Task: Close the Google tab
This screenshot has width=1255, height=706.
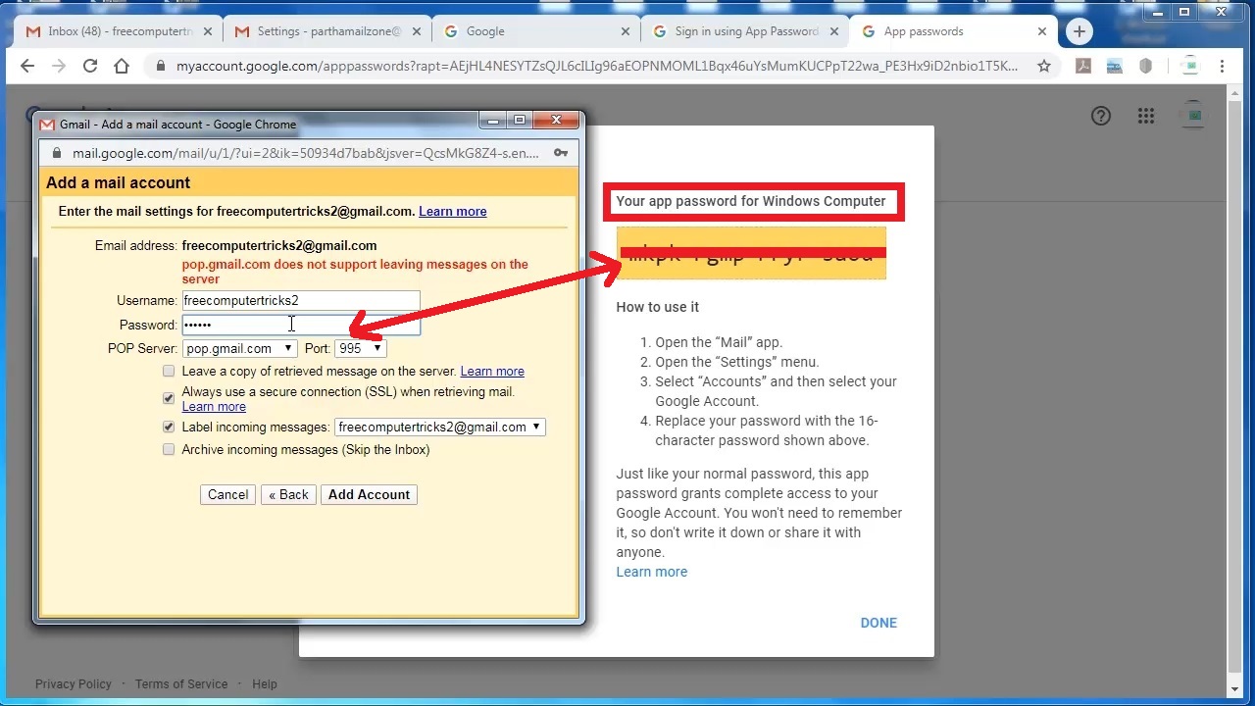Action: click(x=626, y=31)
